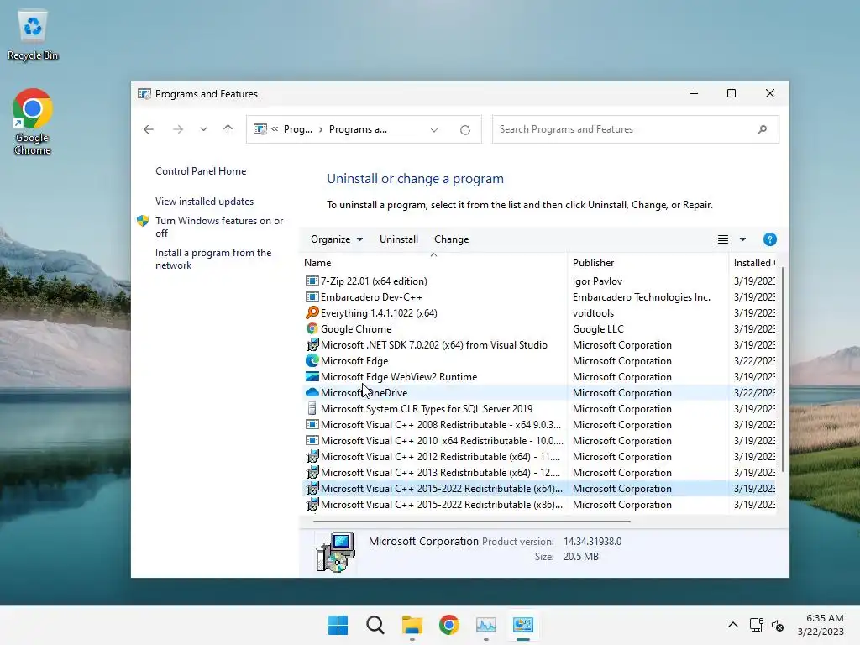This screenshot has width=860, height=645.
Task: Click the Microsoft Edge list icon
Action: [x=312, y=360]
